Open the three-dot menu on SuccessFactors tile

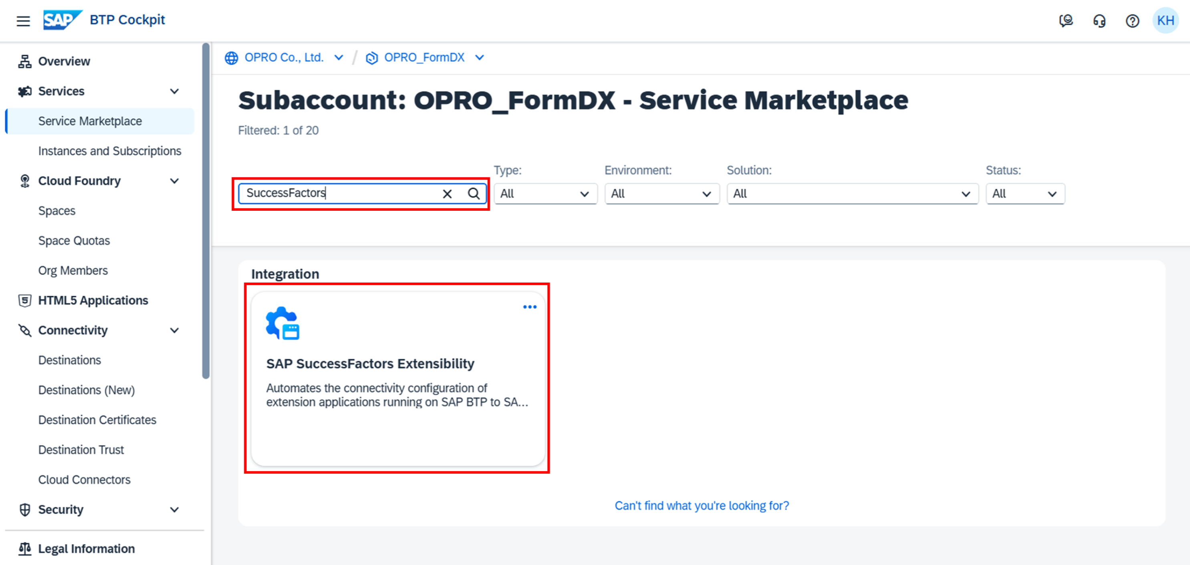coord(529,307)
